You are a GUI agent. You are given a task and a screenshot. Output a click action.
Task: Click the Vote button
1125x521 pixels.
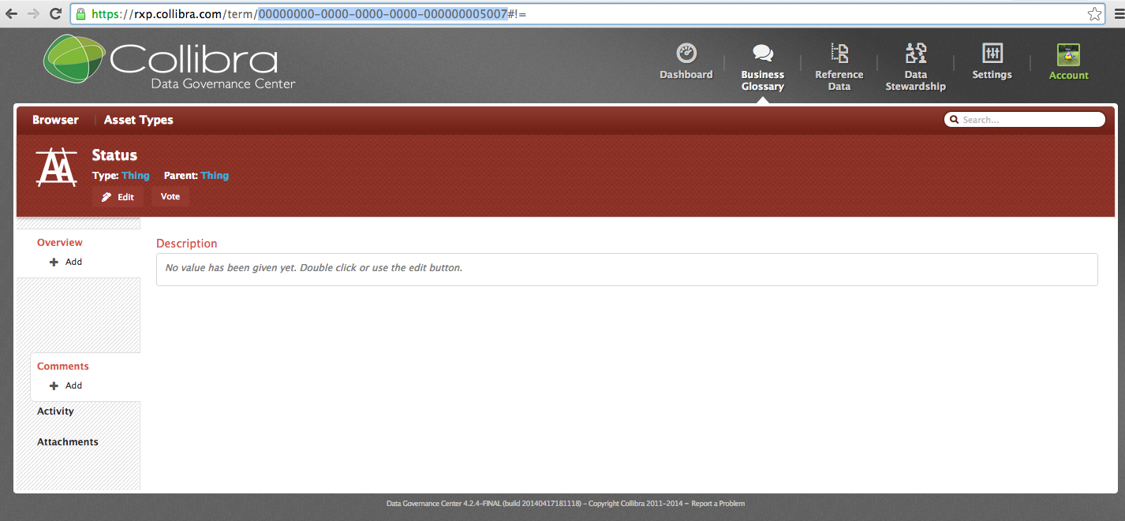[x=170, y=196]
